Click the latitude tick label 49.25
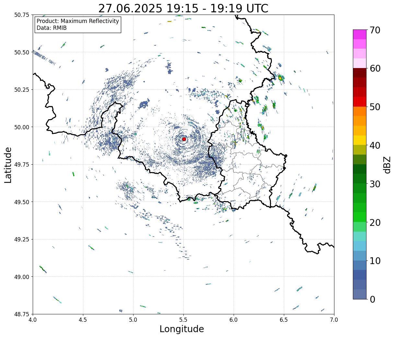The height and width of the screenshot is (337, 395). 22,239
